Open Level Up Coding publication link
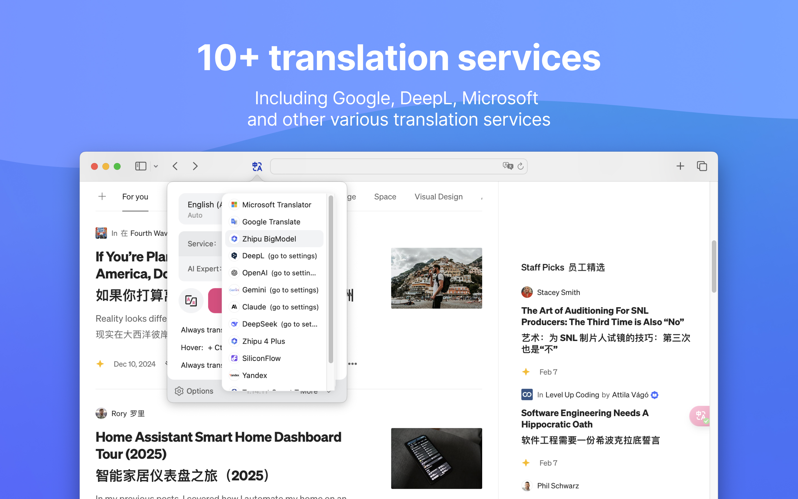This screenshot has width=798, height=499. (x=572, y=395)
